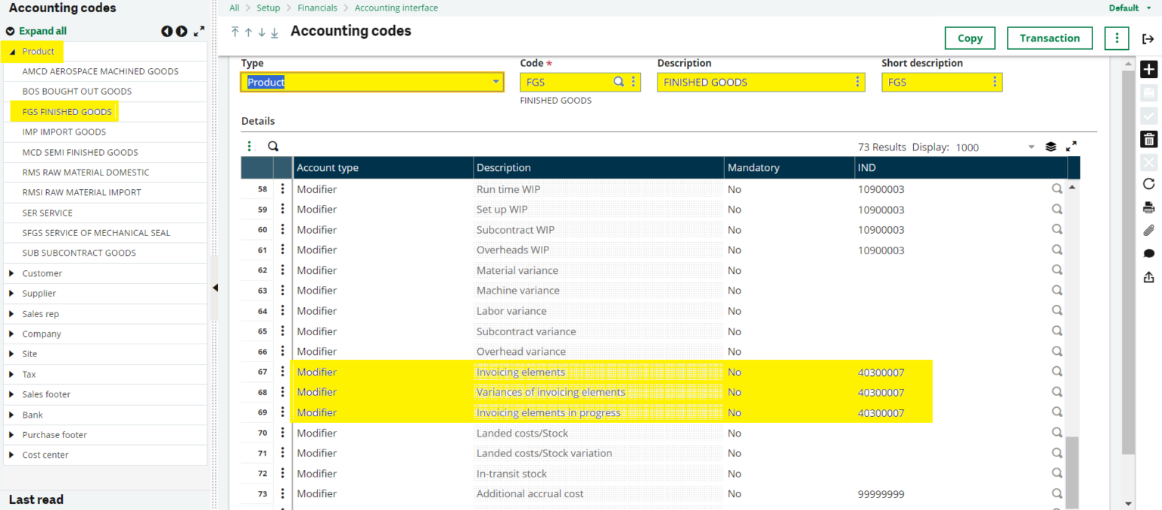This screenshot has width=1162, height=510.
Task: Click the print icon in right sidebar
Action: point(1148,208)
